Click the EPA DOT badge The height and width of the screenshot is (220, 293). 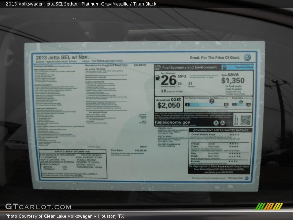tap(157, 67)
